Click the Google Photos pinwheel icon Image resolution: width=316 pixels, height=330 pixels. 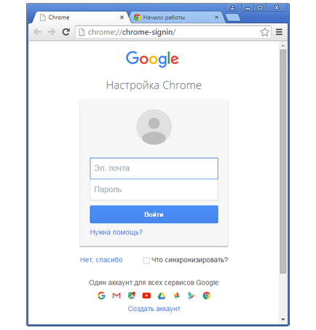176,296
